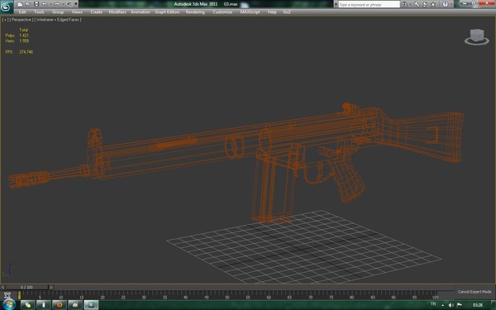This screenshot has width=496, height=310.
Task: Open the quick access toolbar customize dropdown
Action: (76, 4)
